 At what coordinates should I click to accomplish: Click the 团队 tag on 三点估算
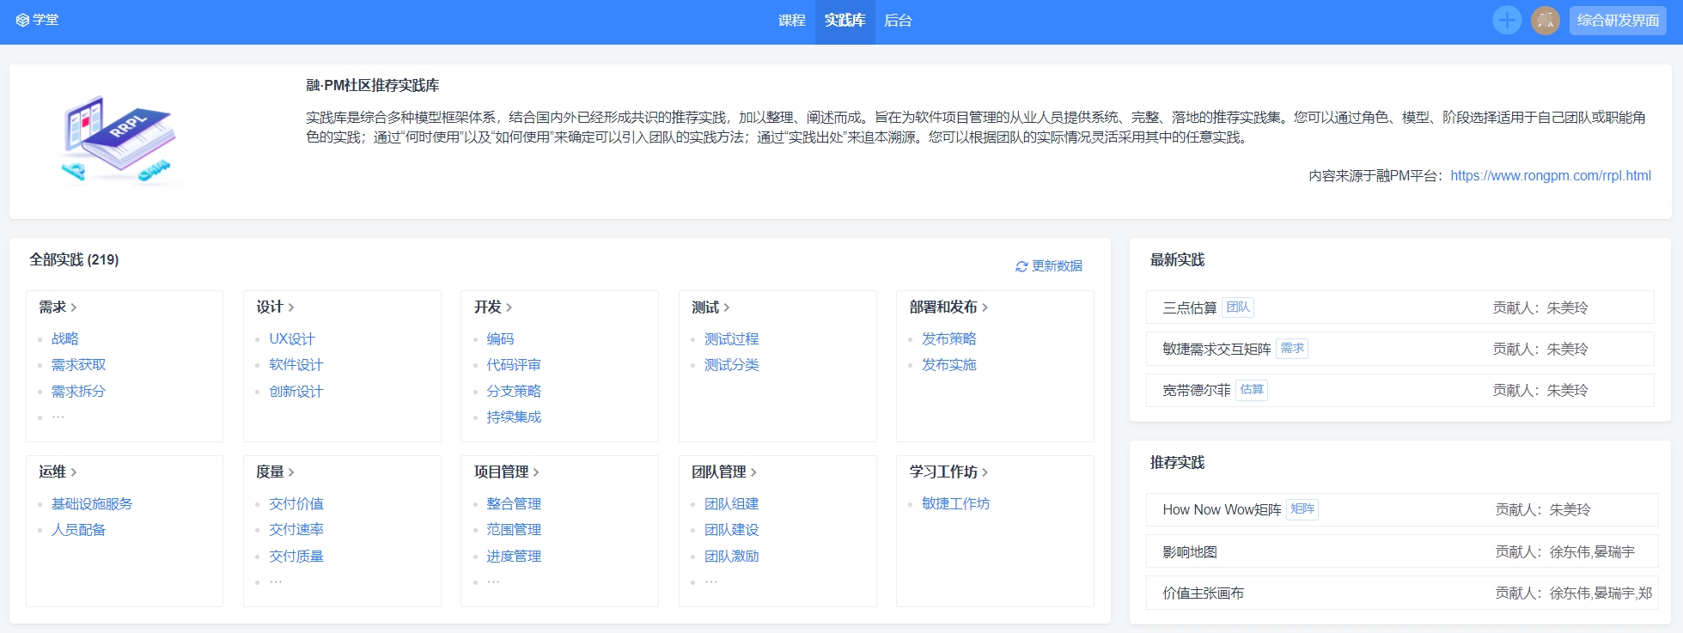point(1237,307)
